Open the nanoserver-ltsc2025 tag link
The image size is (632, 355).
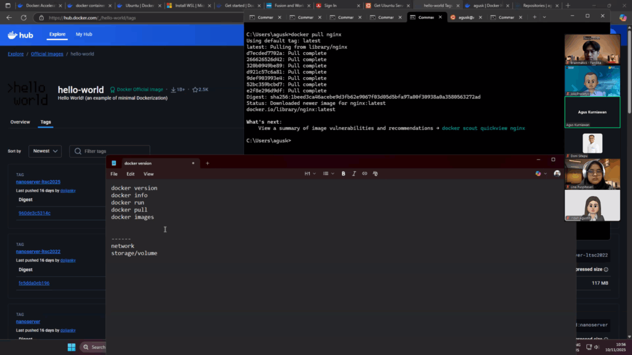(x=38, y=182)
